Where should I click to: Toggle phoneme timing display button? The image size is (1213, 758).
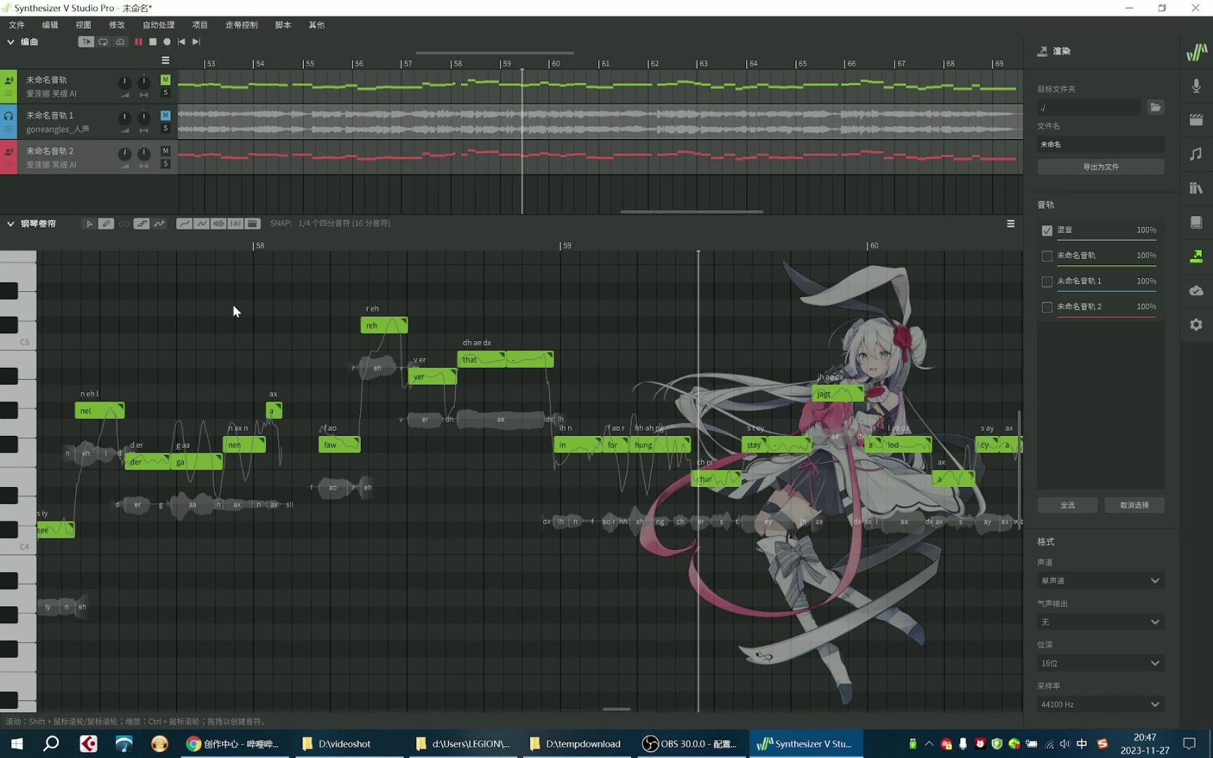tap(235, 224)
